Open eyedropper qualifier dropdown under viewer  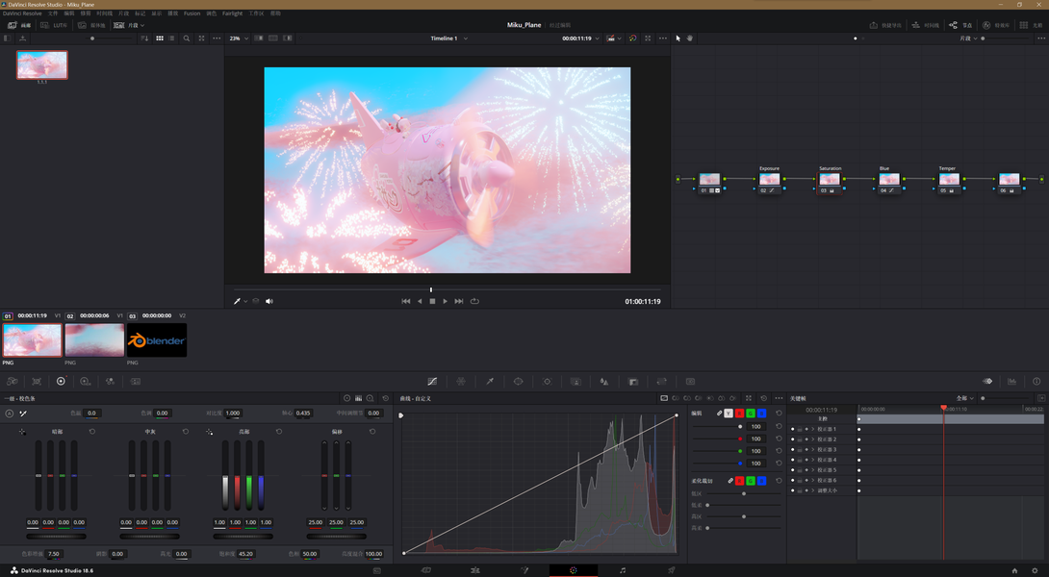245,302
